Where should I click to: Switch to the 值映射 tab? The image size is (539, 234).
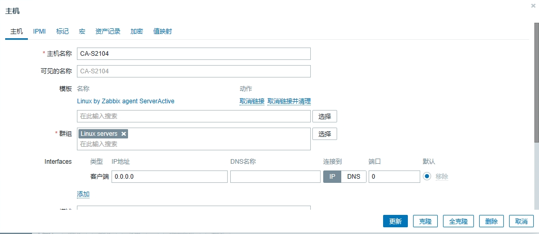click(163, 32)
